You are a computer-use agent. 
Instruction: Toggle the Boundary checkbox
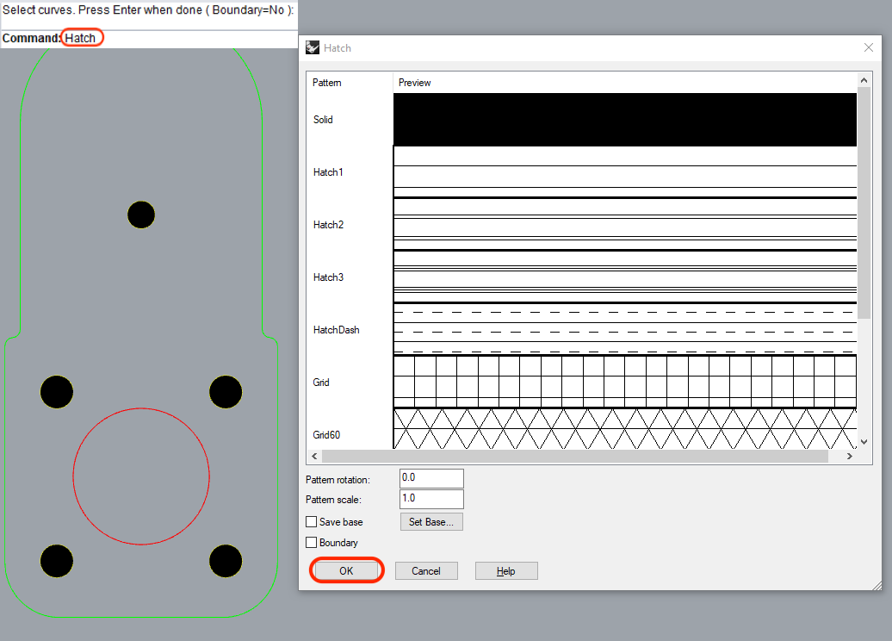pos(312,543)
